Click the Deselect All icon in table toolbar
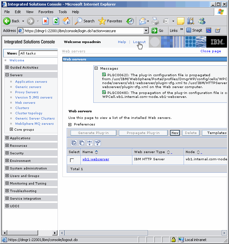The image size is (229, 244). click(x=82, y=143)
